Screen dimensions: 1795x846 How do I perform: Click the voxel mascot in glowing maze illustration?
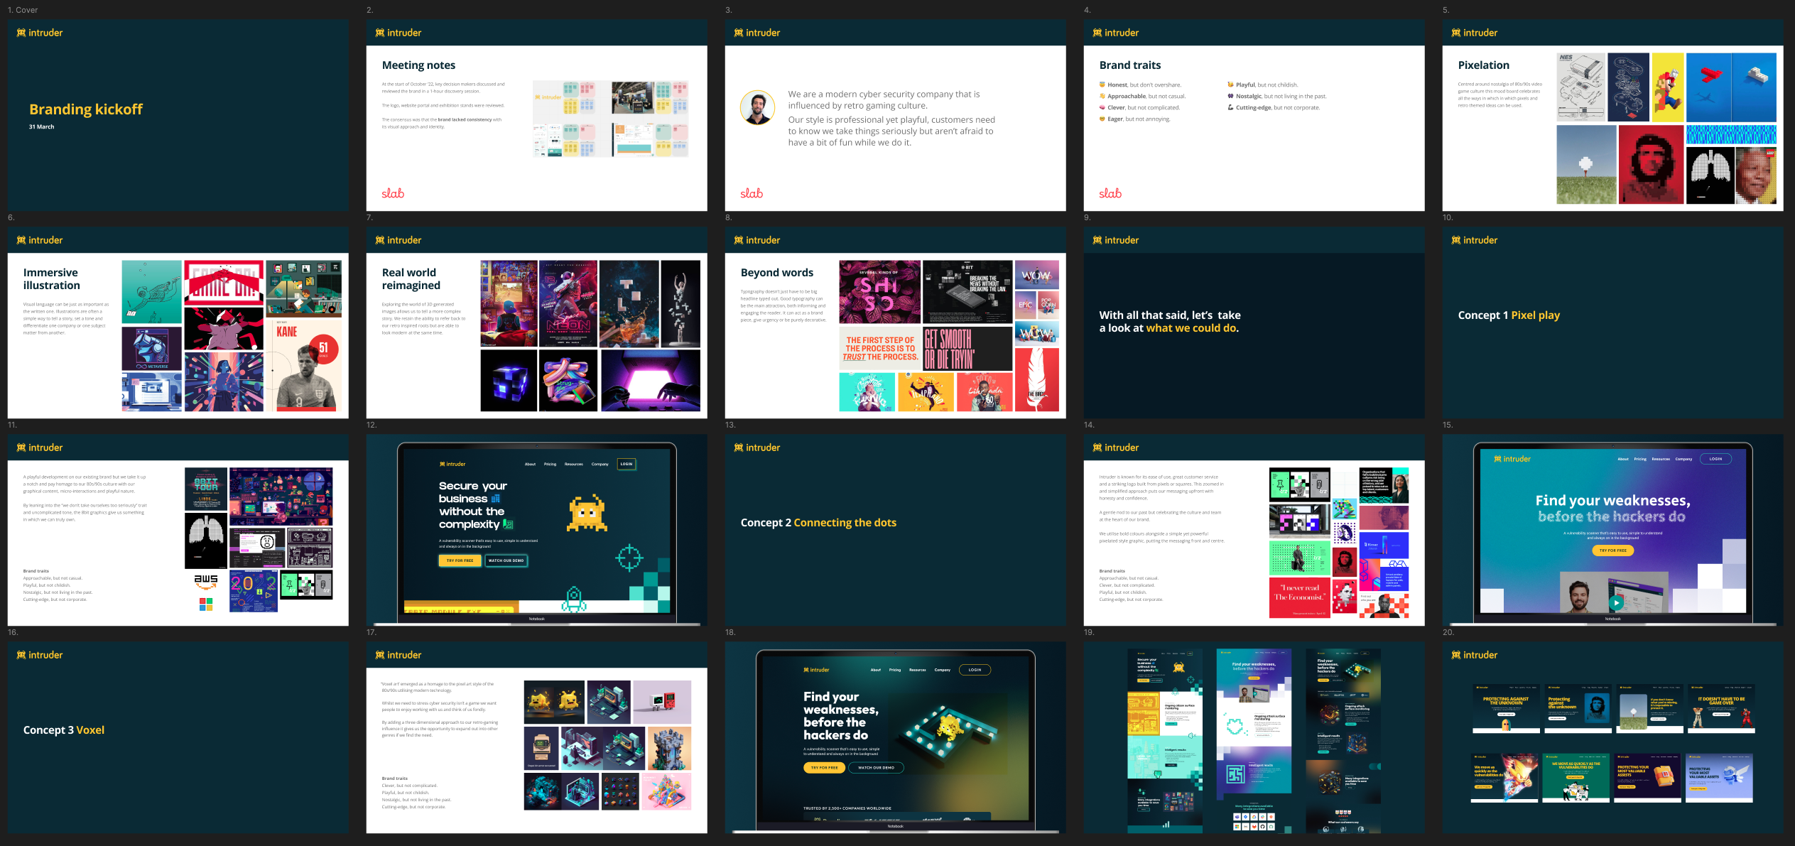(x=949, y=727)
